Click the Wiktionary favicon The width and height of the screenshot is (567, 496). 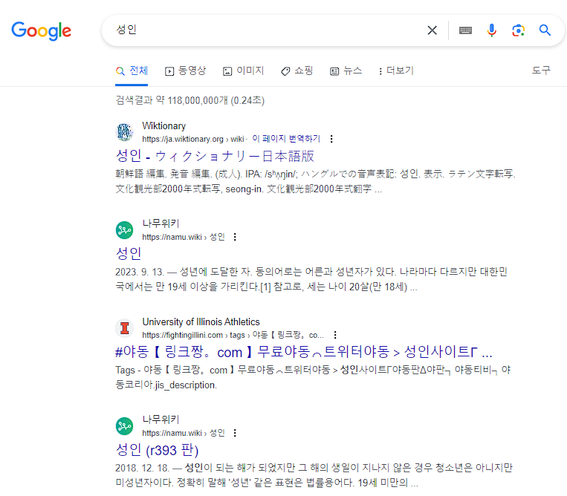[x=124, y=132]
